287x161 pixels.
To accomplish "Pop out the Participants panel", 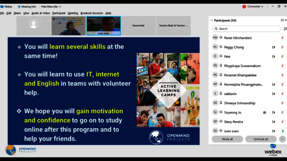I will [283, 20].
